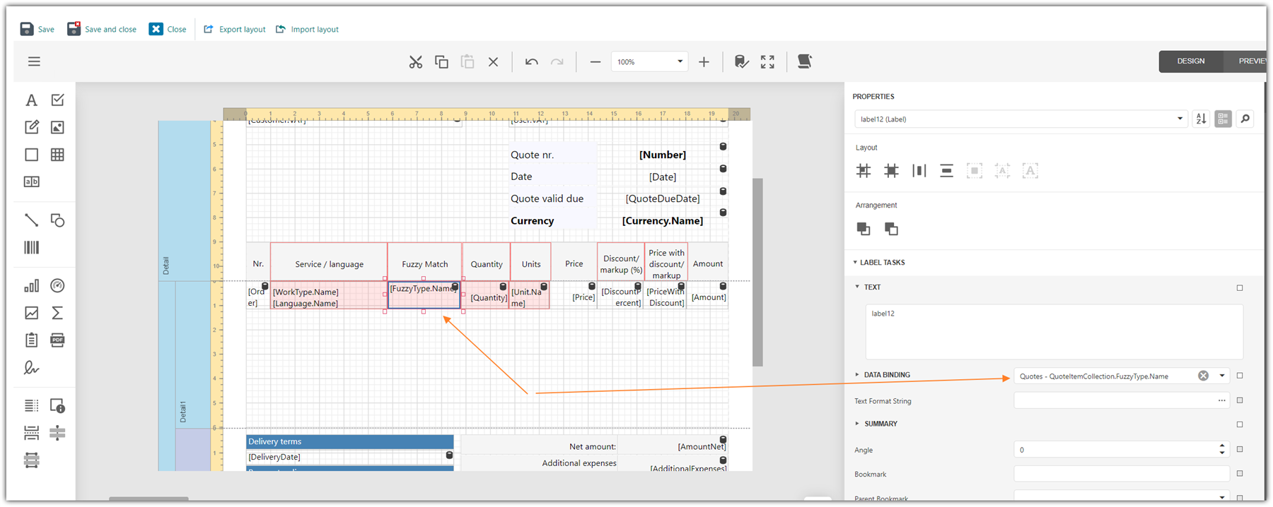Collapse the TEXT section
This screenshot has height=507, width=1273.
[x=857, y=287]
